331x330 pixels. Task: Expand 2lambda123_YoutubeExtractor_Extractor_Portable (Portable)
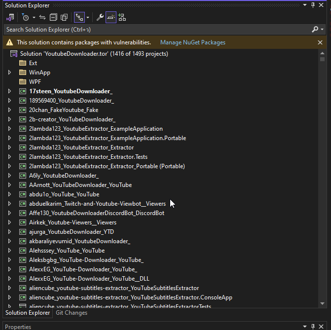[9, 166]
